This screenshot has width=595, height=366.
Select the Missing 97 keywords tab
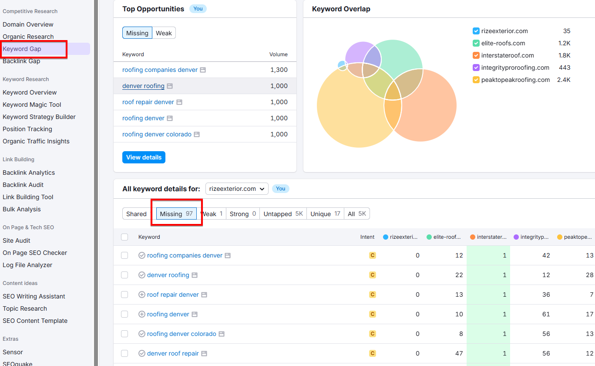tap(176, 214)
